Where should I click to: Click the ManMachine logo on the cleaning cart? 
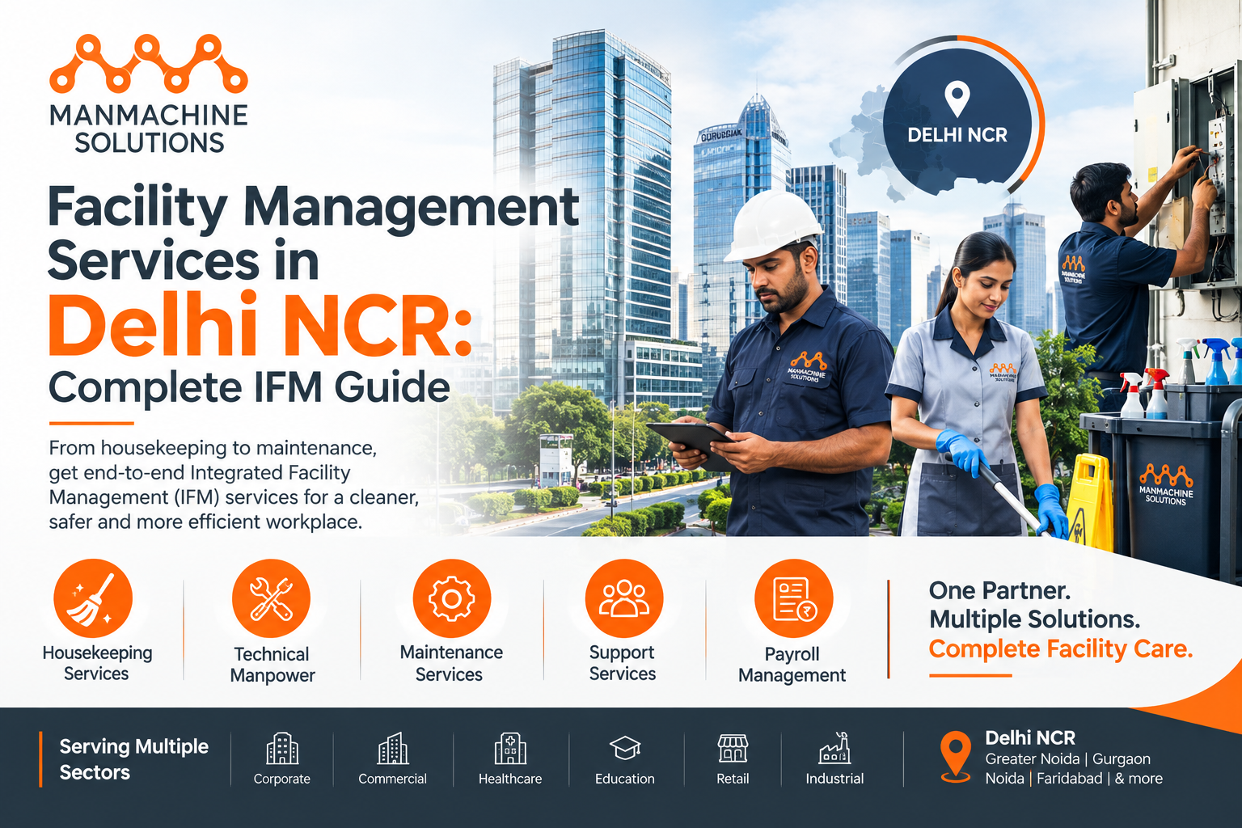click(x=1165, y=484)
